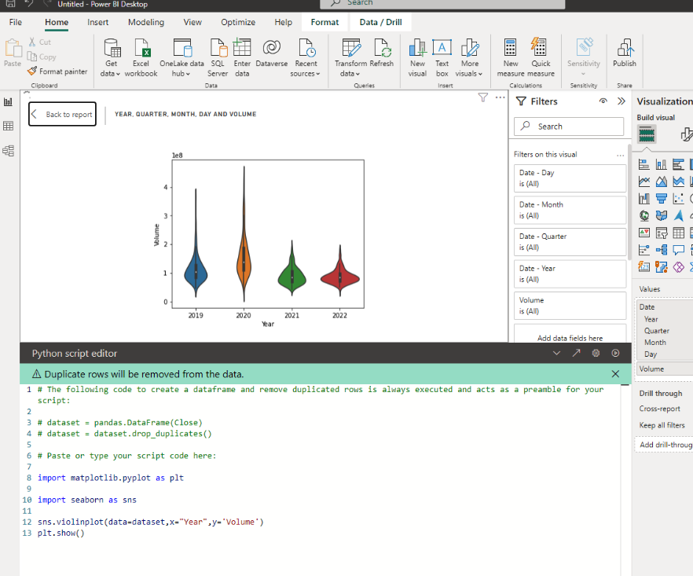Click the Publish icon in ribbon
The image size is (693, 576).
[x=625, y=48]
